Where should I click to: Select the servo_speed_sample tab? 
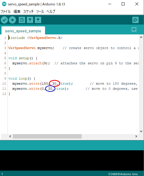[x=23, y=31]
